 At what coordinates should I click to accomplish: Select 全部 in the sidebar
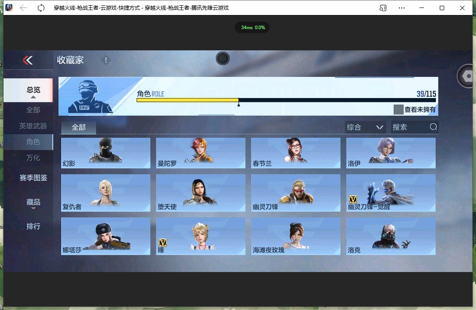[x=34, y=110]
